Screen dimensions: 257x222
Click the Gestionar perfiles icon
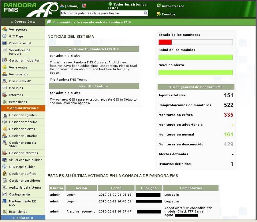(x=4, y=174)
